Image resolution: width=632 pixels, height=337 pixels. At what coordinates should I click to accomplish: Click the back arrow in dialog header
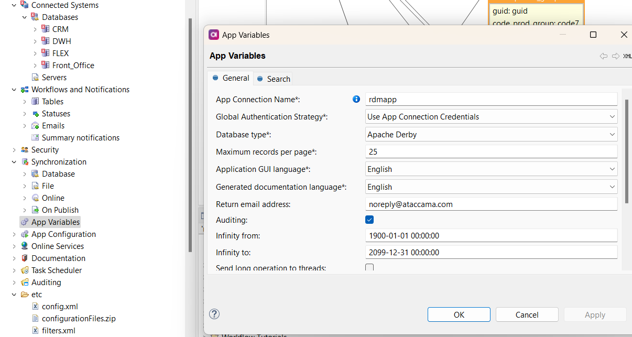coord(604,56)
